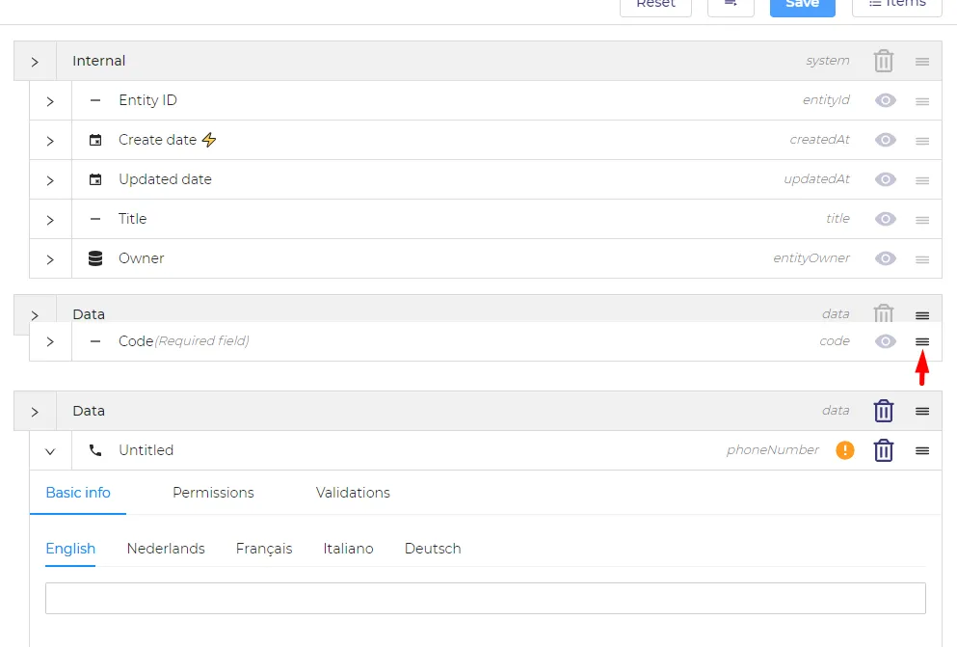Viewport: 957px width, 647px height.
Task: Expand the Create date row
Action: click(50, 141)
